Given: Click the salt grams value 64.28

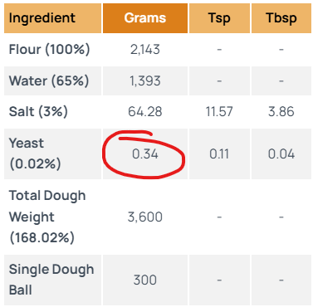Looking at the screenshot, I should point(145,112).
